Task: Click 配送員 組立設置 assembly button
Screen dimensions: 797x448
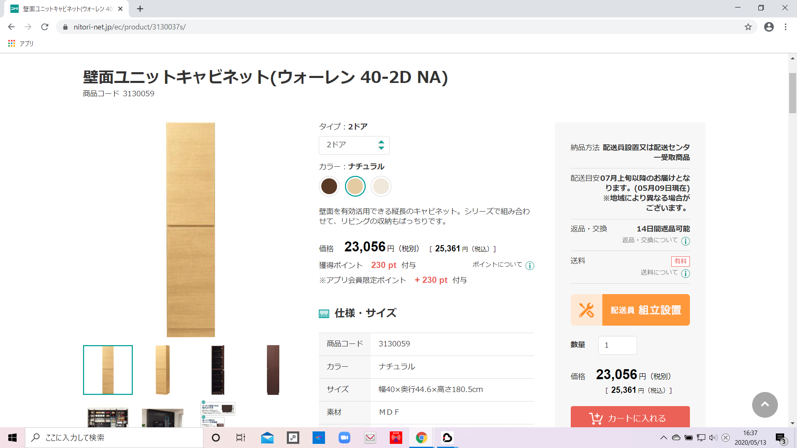Action: pos(630,310)
